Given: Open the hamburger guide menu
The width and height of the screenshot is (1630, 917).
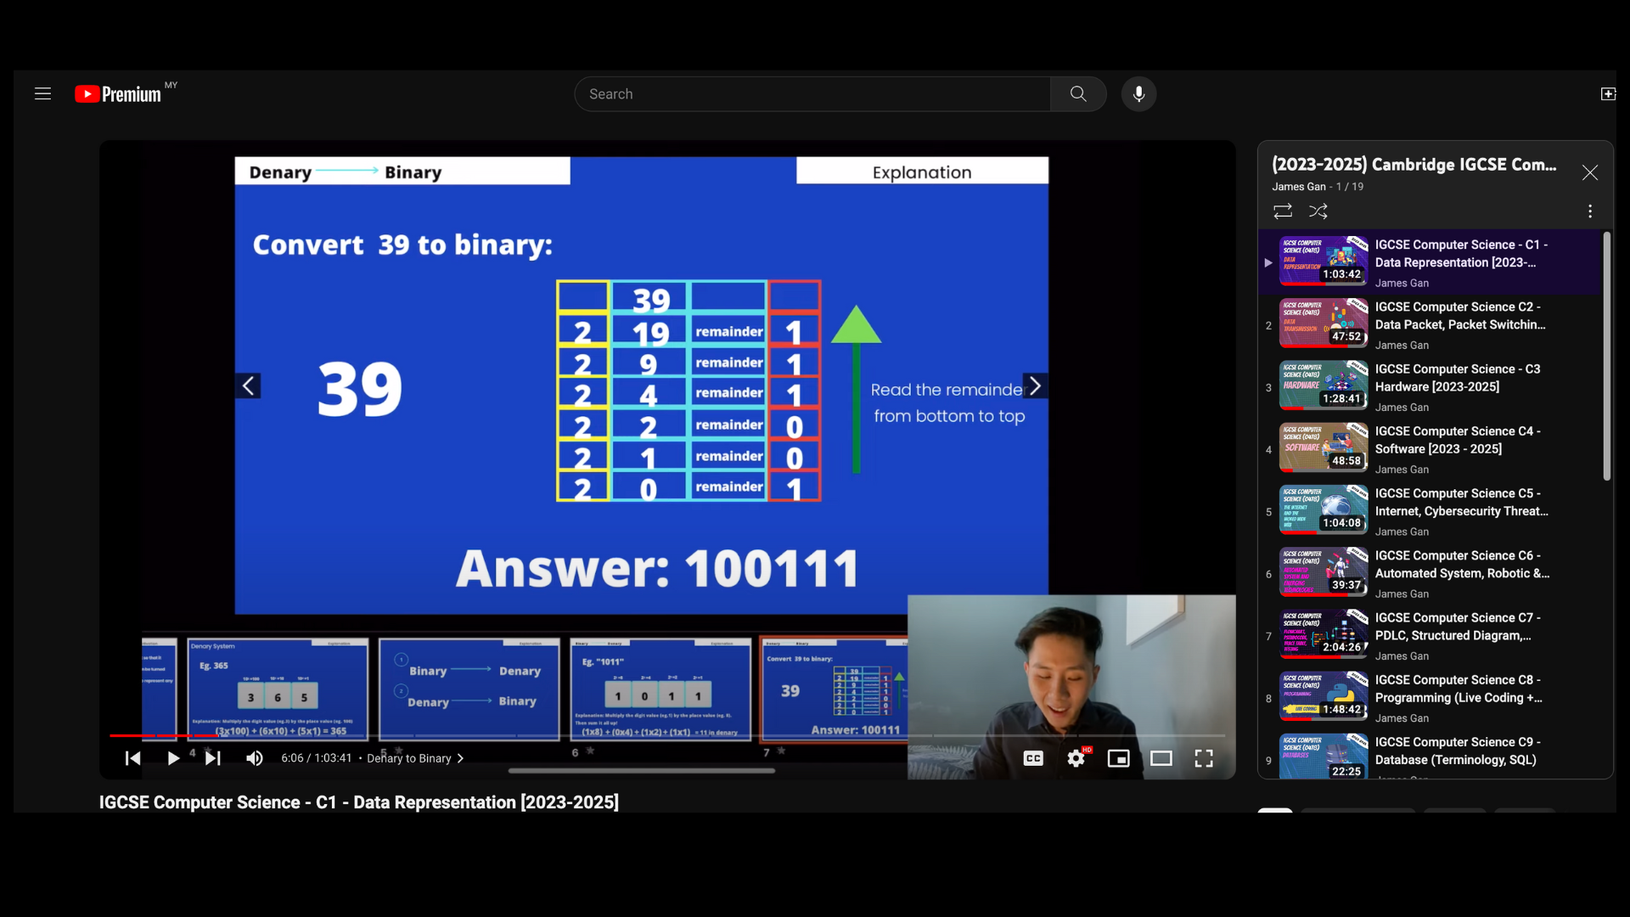Looking at the screenshot, I should click(x=42, y=93).
